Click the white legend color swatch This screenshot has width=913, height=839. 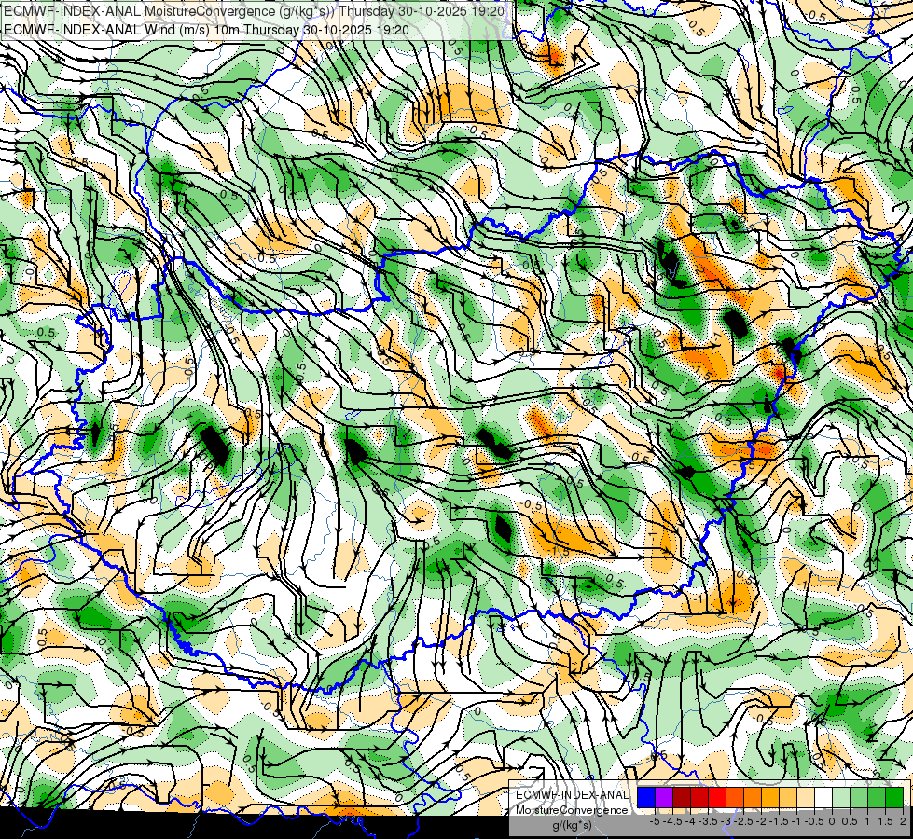click(x=823, y=797)
